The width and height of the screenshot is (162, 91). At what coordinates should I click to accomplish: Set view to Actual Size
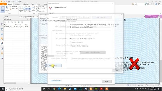coord(21,9)
